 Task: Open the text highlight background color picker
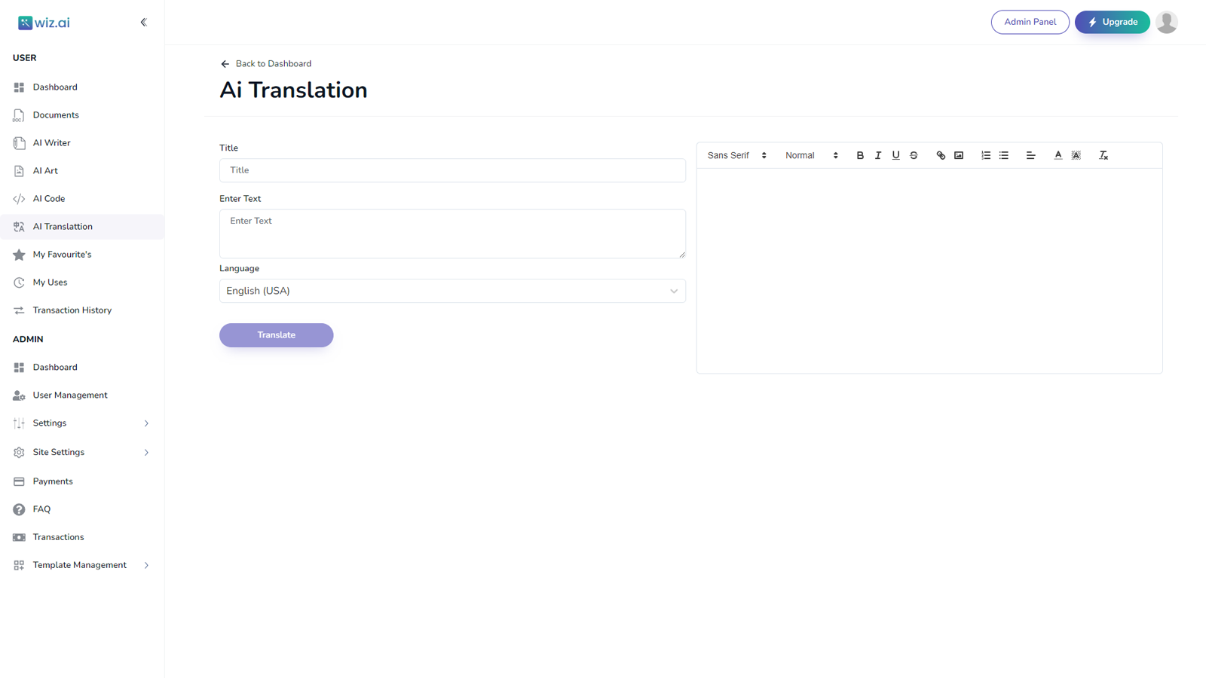[1076, 155]
